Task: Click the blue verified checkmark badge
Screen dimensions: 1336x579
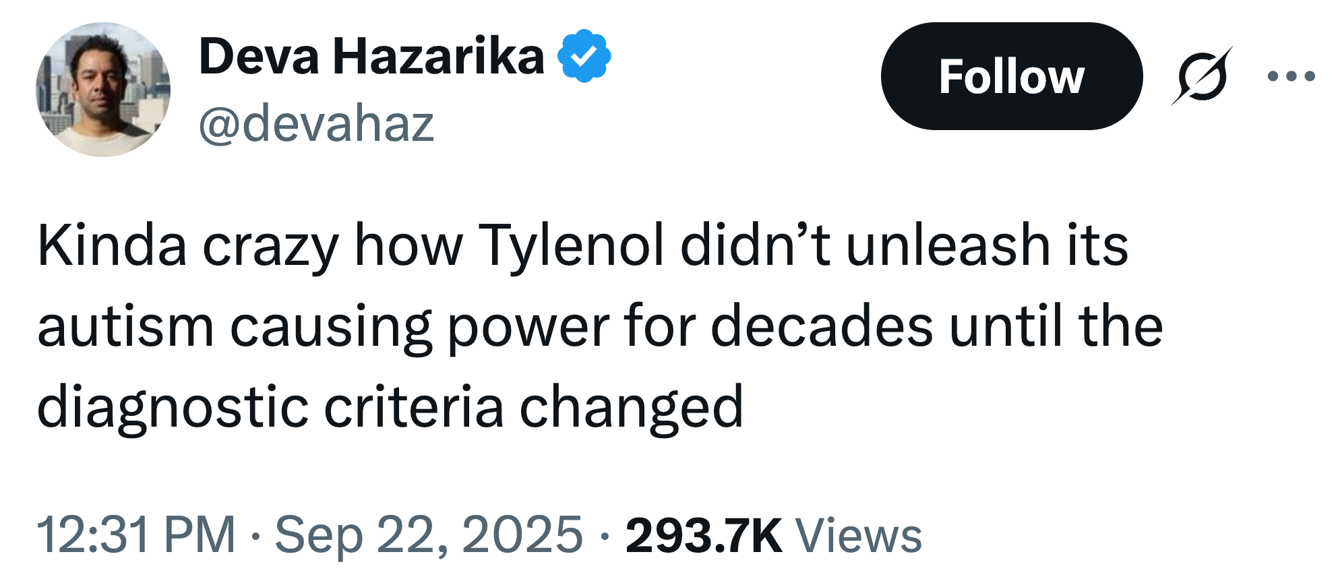Action: tap(584, 57)
